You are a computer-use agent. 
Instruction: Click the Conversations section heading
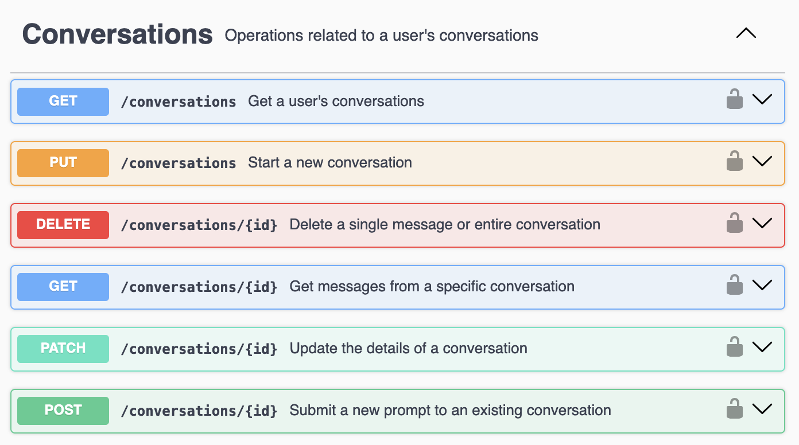[x=117, y=34]
